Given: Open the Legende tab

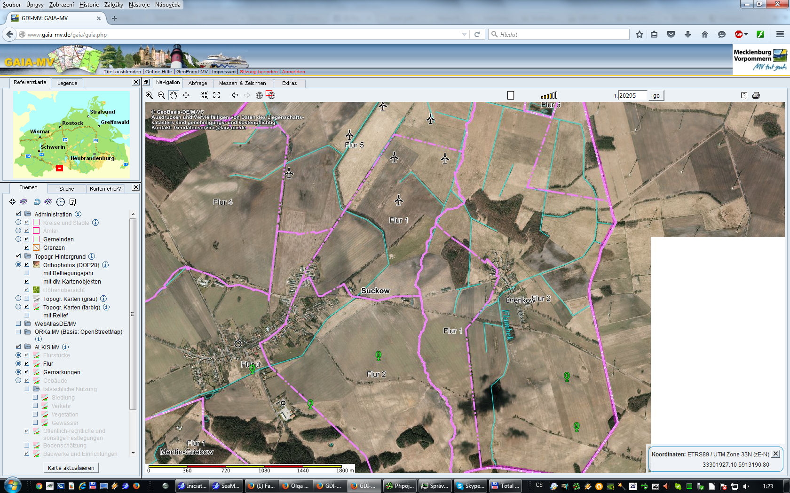Looking at the screenshot, I should [x=67, y=83].
